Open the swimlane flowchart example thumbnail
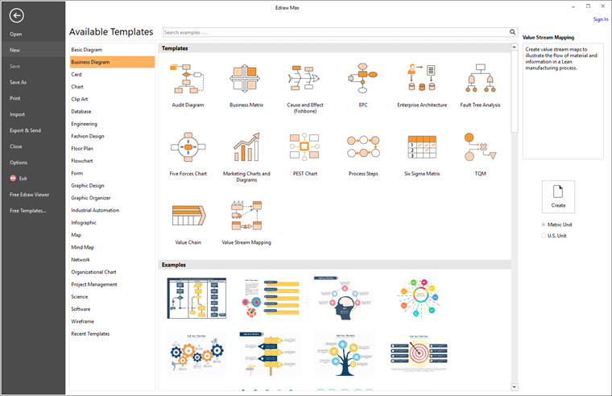Viewport: 612px width, 396px height. coord(196,298)
